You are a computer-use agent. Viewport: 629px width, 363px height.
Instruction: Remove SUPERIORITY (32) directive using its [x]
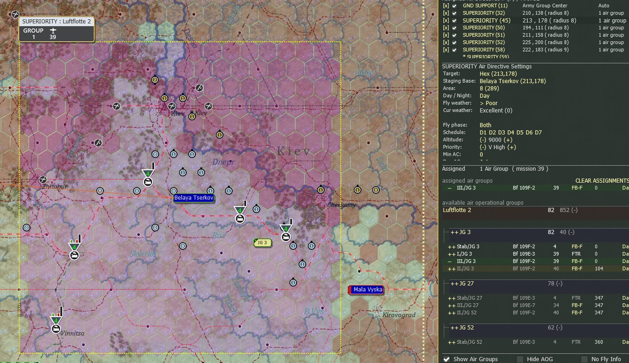tap(446, 13)
